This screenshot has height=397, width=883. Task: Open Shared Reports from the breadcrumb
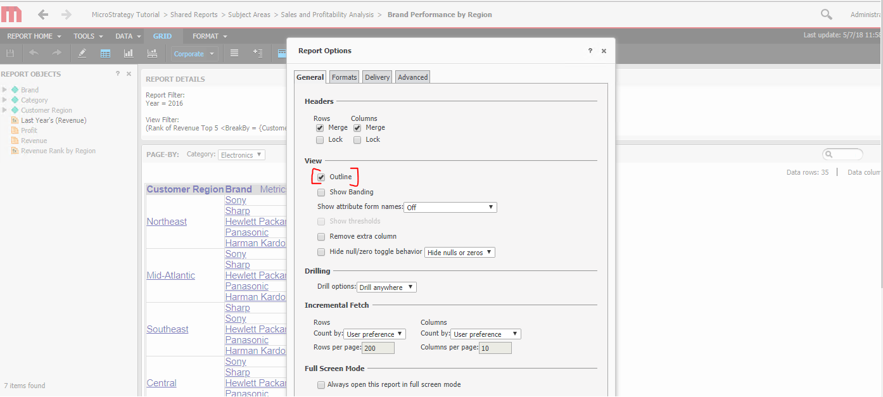point(194,14)
